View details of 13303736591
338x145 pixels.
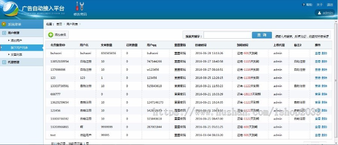(317, 86)
